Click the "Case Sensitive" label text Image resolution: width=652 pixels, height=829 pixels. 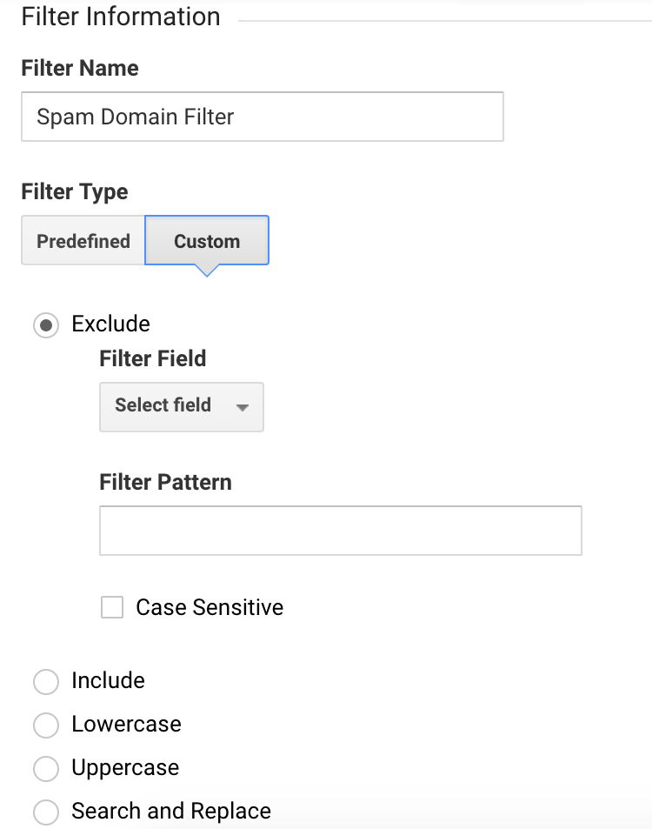210,607
